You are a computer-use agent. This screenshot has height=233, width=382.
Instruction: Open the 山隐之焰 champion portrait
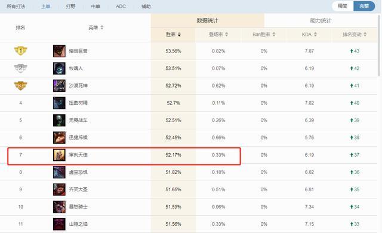(x=59, y=224)
